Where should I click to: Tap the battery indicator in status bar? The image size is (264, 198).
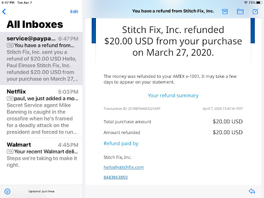(x=259, y=3)
